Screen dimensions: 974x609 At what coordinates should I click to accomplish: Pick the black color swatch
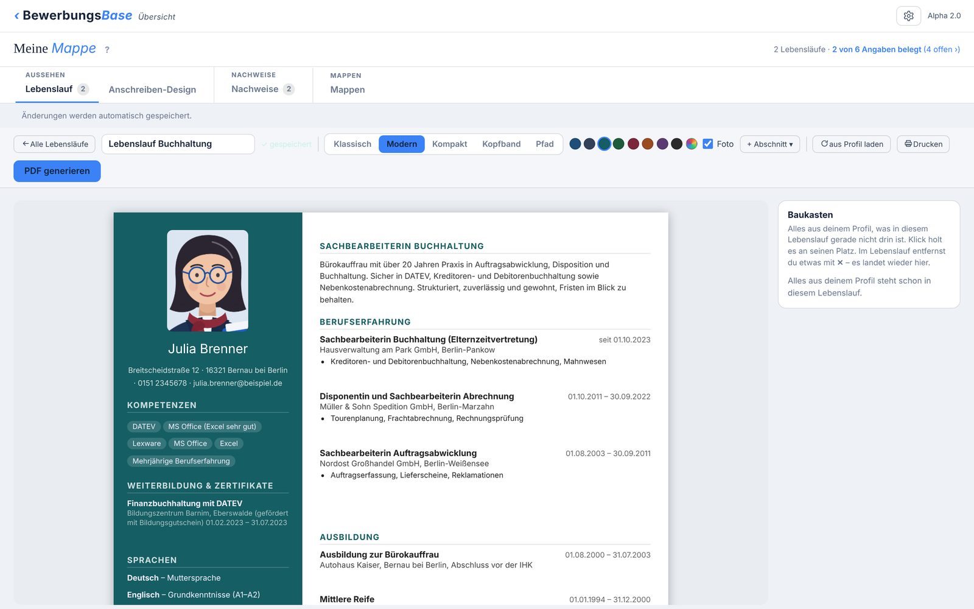tap(676, 144)
